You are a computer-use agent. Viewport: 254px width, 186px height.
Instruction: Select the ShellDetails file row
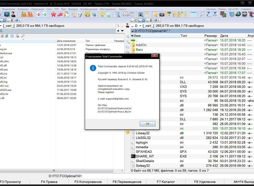(192, 161)
